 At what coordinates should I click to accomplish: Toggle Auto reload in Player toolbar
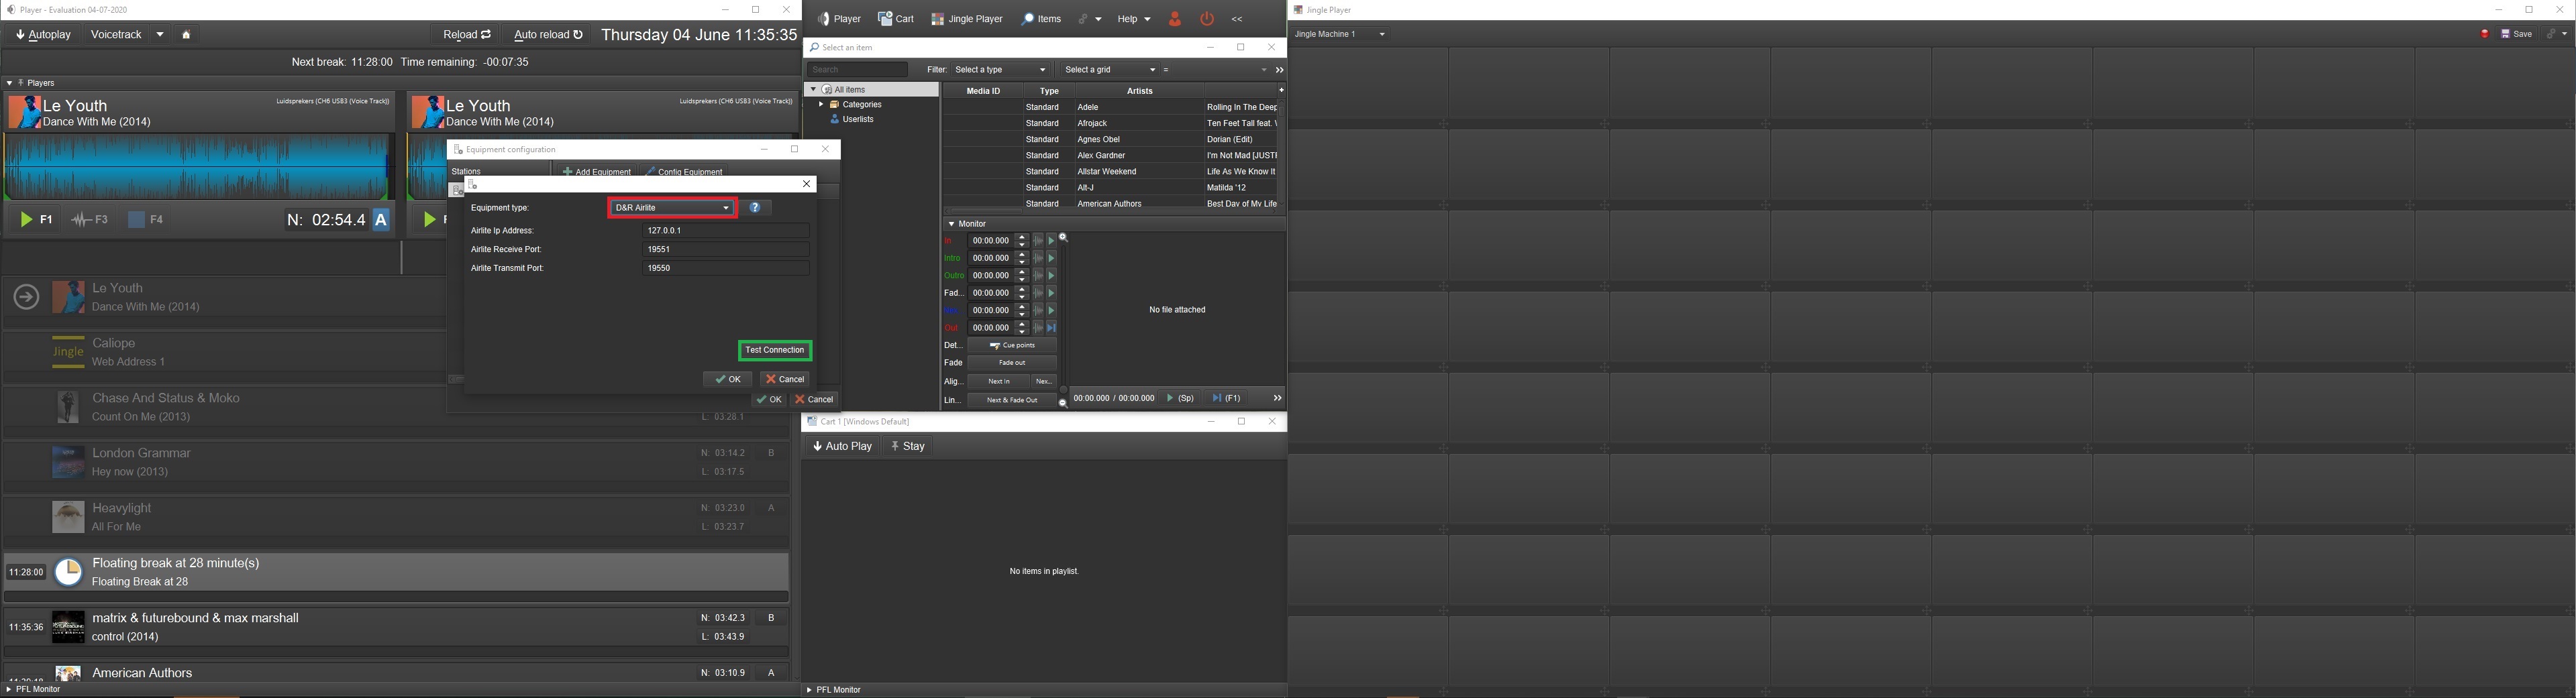point(548,35)
